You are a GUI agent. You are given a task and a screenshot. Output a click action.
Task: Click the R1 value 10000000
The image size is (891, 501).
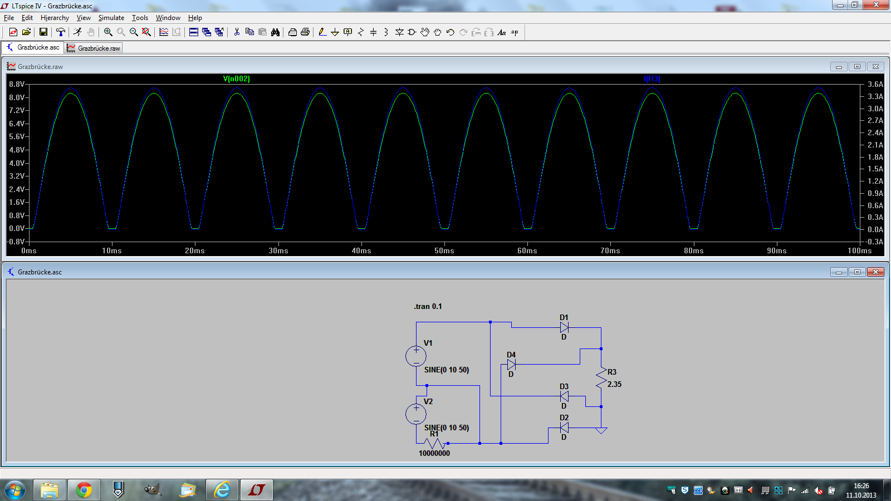click(434, 454)
